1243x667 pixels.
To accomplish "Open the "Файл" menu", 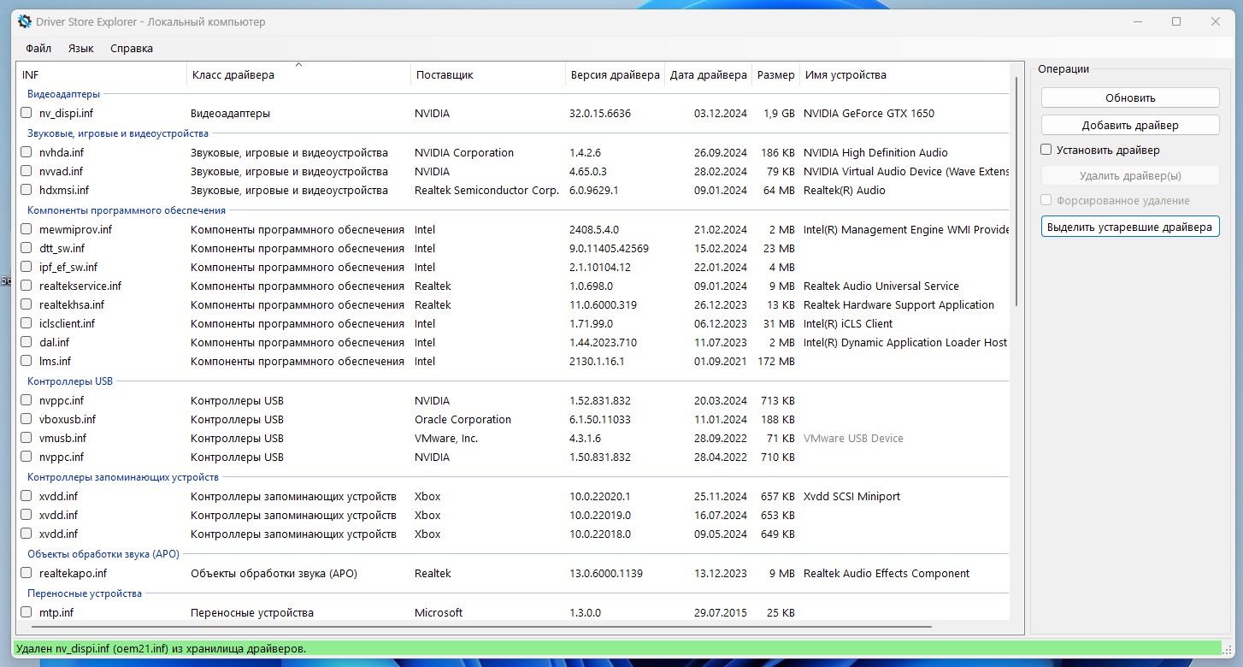I will [38, 49].
